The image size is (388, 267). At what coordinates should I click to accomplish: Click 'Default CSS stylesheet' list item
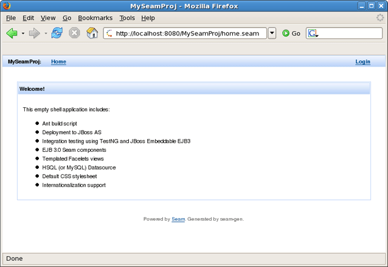[69, 176]
